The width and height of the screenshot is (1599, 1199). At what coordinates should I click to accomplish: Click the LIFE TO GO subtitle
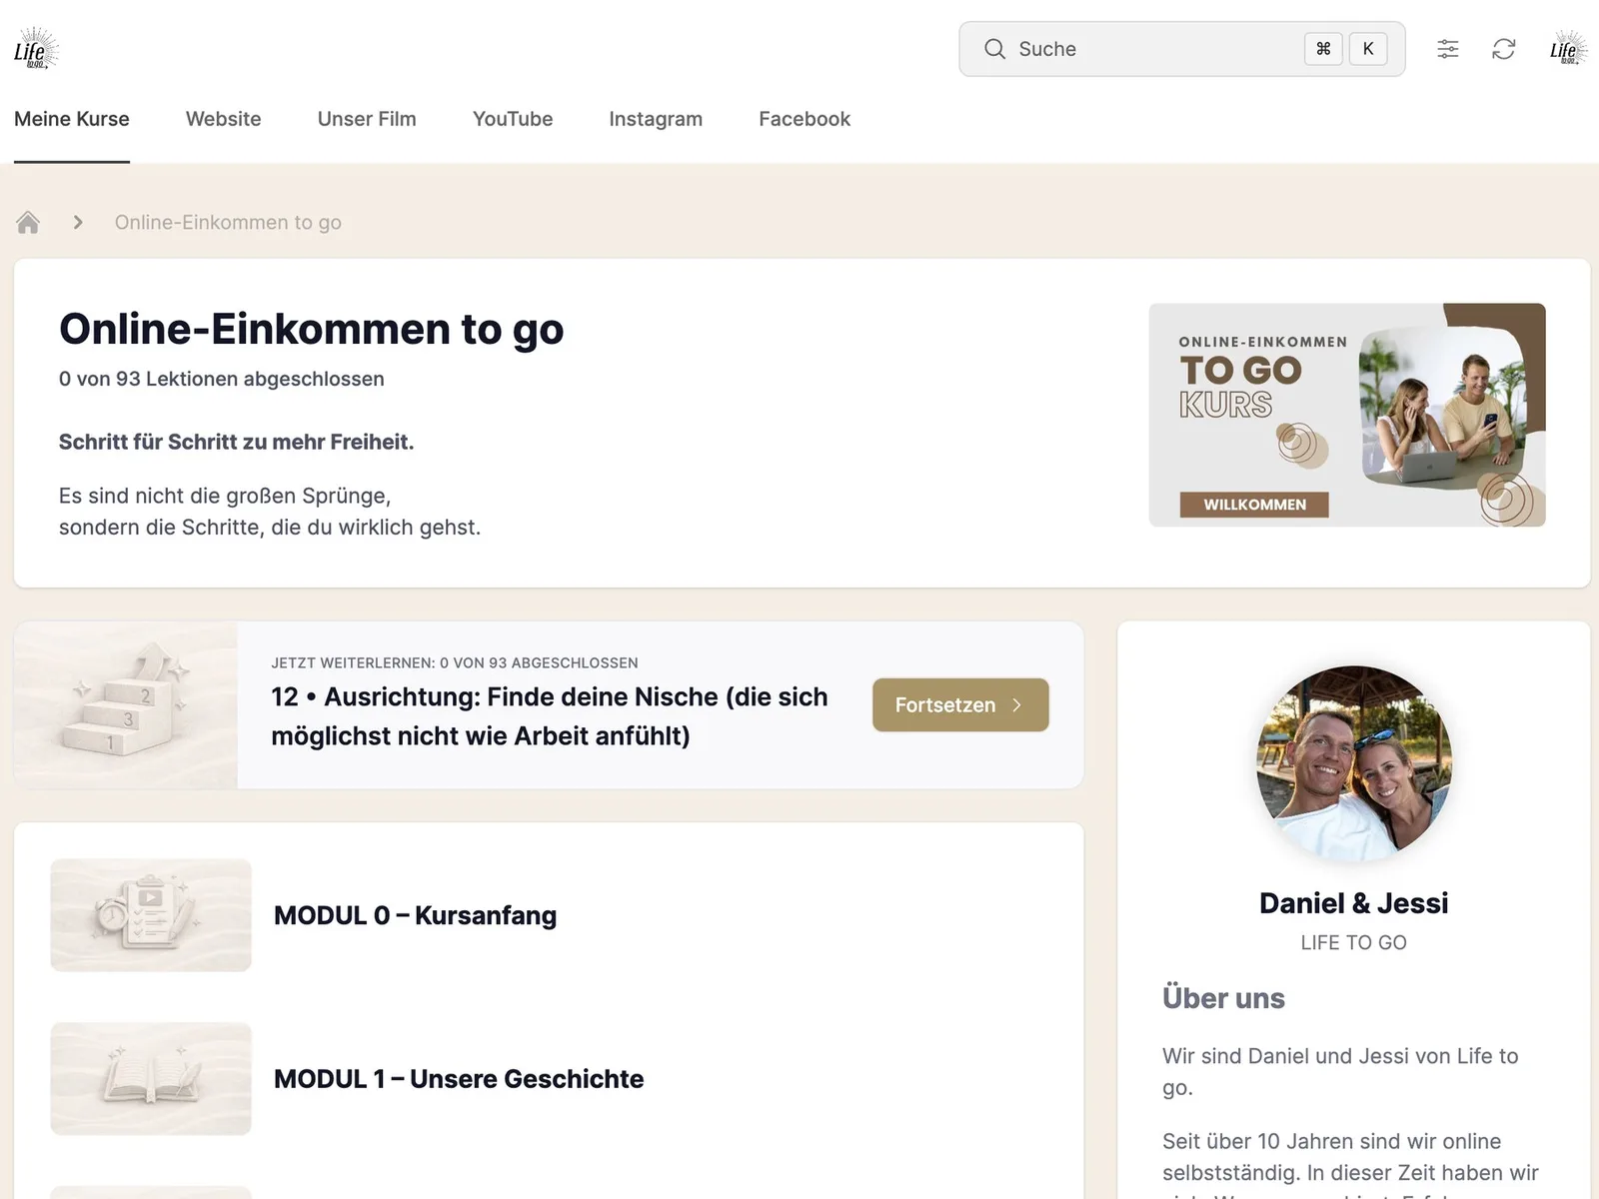pos(1353,942)
